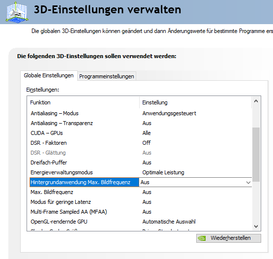Viewport: 273px width, 259px height.
Task: Select the Modus für geringe Latenz row
Action: pos(141,202)
